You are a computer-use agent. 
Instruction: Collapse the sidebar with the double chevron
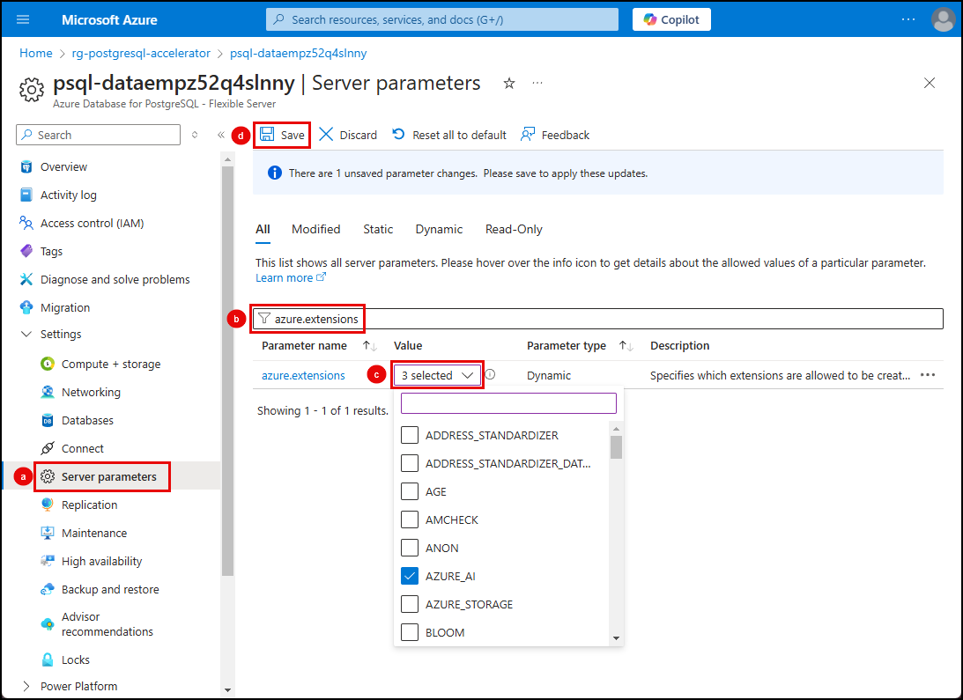pos(221,135)
